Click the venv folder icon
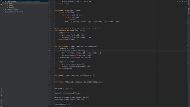The image size is (190, 107). pos(7,3)
